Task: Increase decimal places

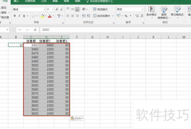Action: [x=137, y=16]
